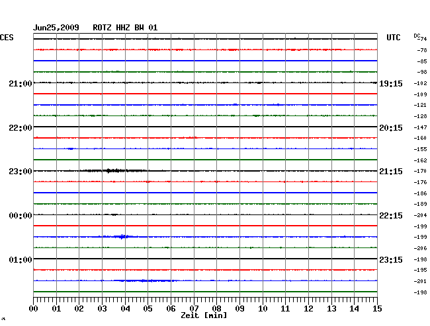Viewport: 430px width, 326px height.
Task: Click the DC offset value -160
Action: (420, 138)
